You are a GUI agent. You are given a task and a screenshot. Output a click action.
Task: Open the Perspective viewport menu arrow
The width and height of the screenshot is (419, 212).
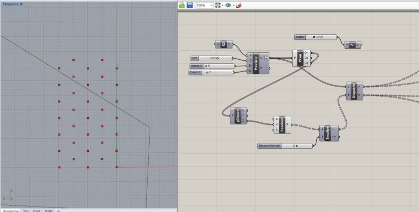click(x=21, y=3)
